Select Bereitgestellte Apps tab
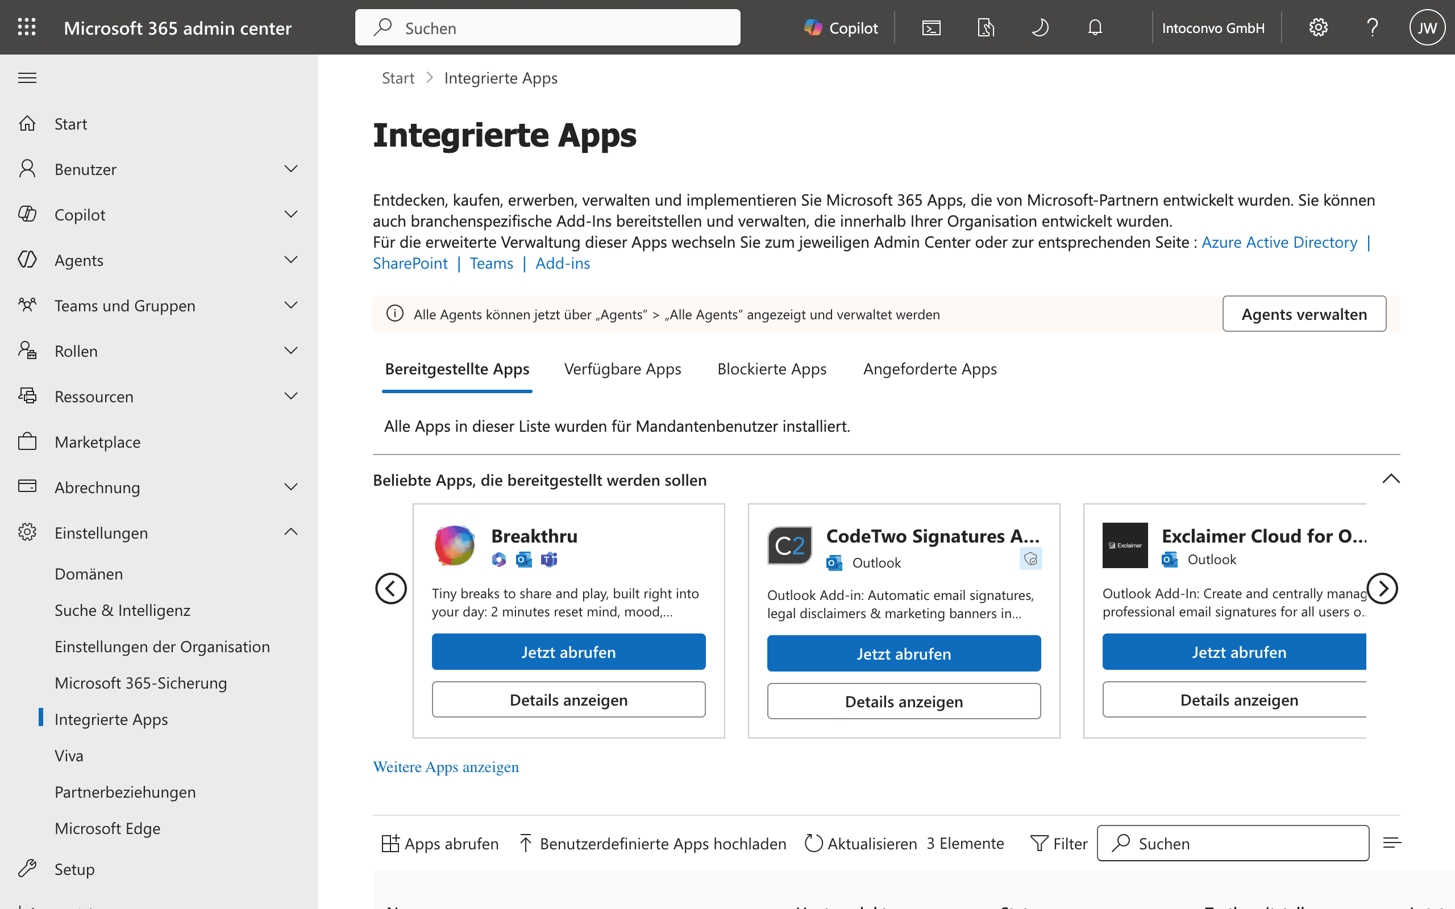Viewport: 1455px width, 909px height. 457,369
